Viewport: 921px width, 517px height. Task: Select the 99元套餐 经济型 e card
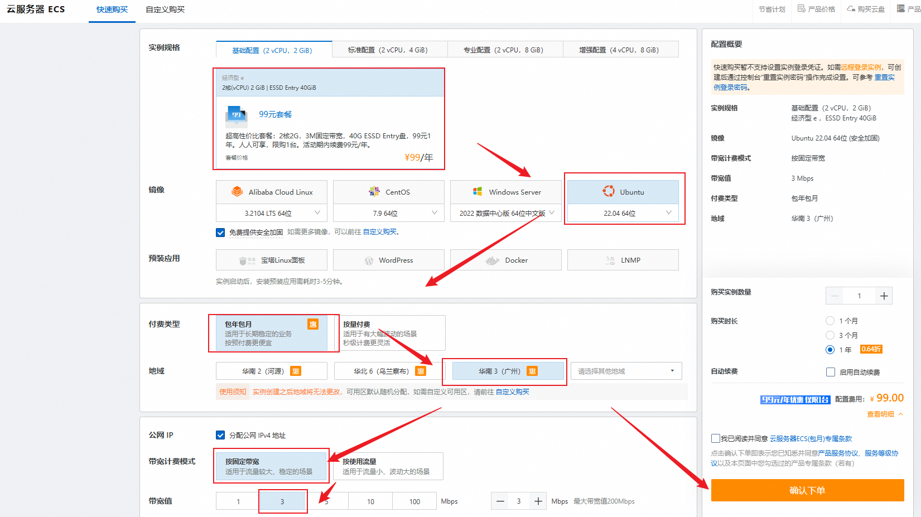(329, 119)
